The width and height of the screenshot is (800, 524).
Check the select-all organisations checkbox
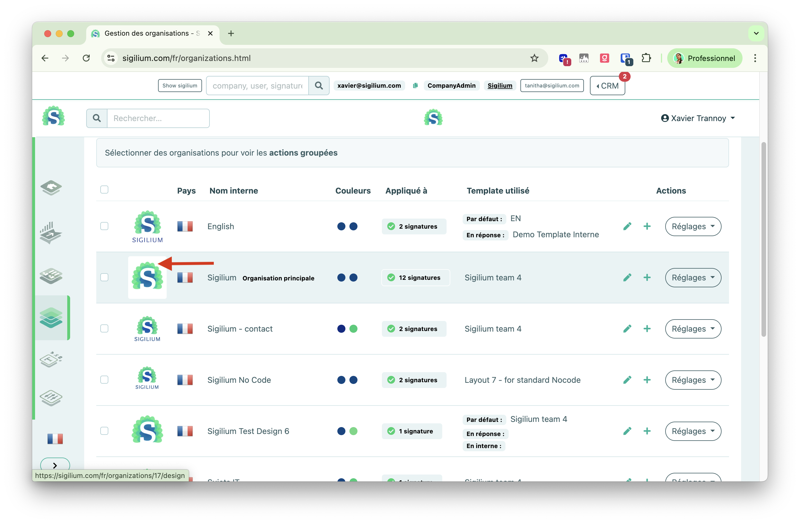coord(104,190)
